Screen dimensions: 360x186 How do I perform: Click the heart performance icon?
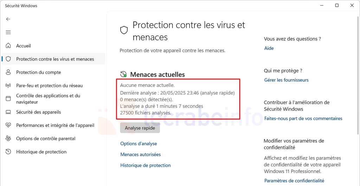click(x=8, y=125)
